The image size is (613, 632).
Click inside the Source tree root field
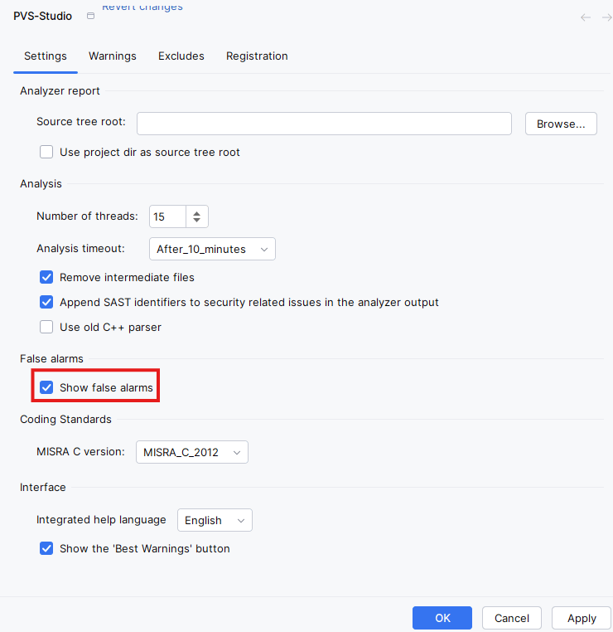pos(324,124)
